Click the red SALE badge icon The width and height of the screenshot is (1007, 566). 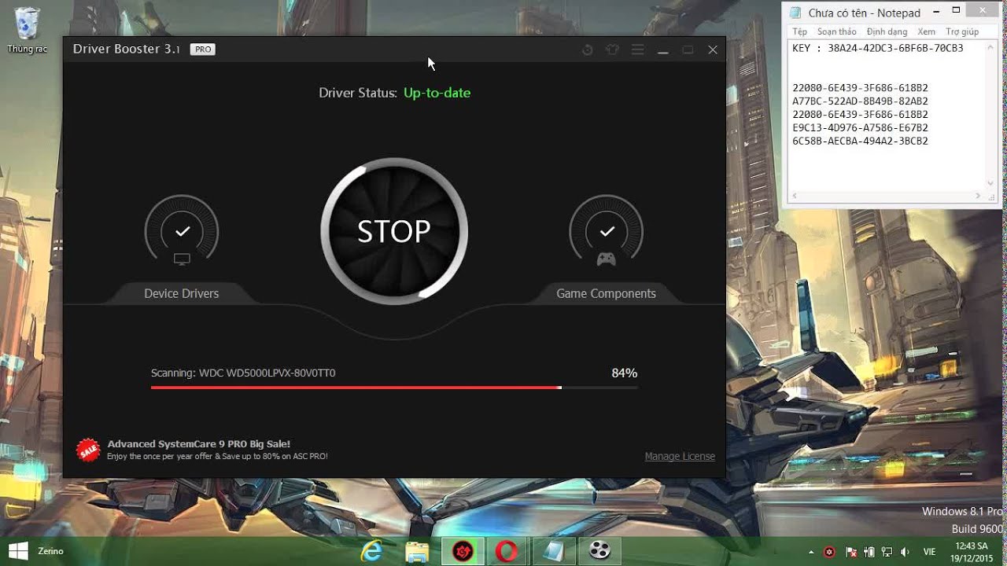(x=88, y=450)
